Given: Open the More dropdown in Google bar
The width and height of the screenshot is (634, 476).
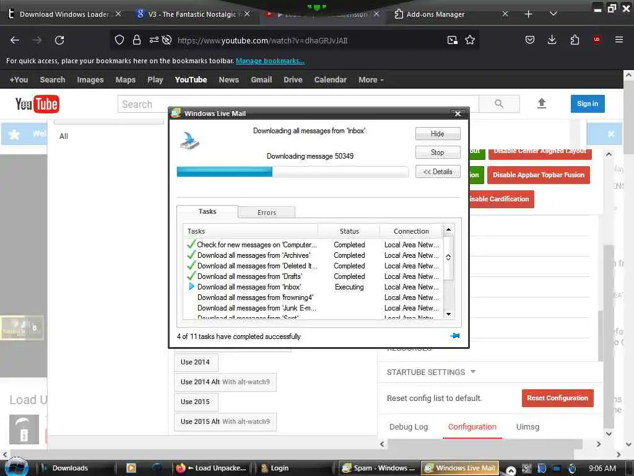Looking at the screenshot, I should 371,80.
